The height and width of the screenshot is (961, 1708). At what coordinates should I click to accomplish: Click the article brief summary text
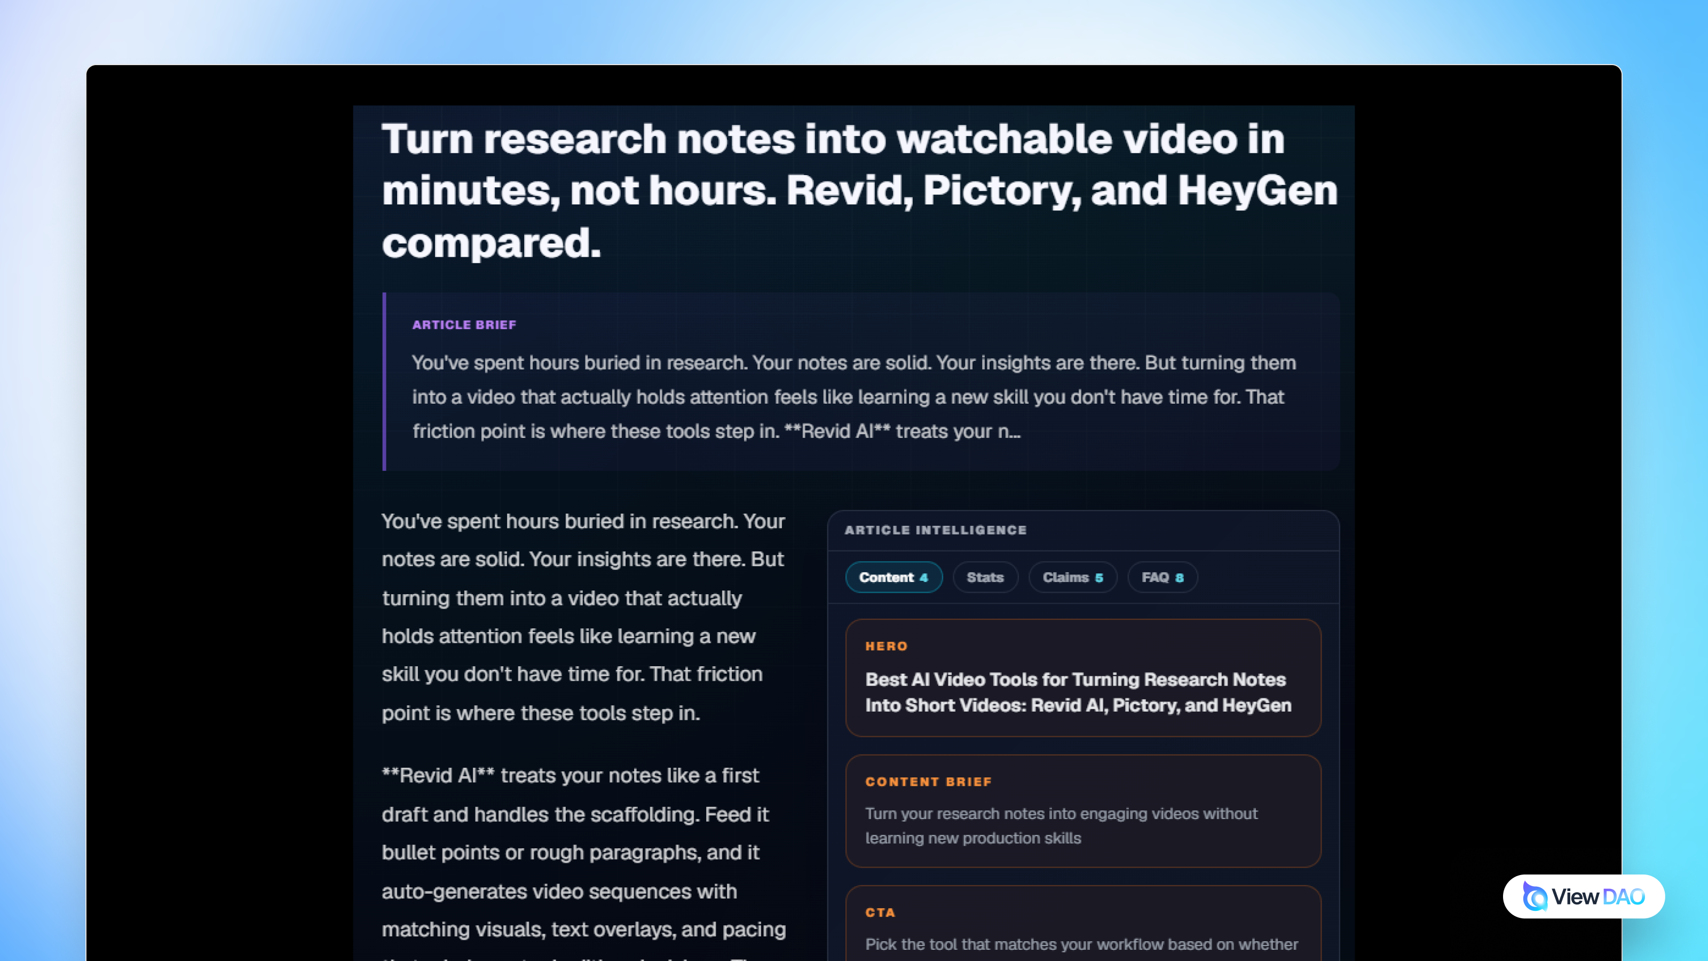coord(854,397)
